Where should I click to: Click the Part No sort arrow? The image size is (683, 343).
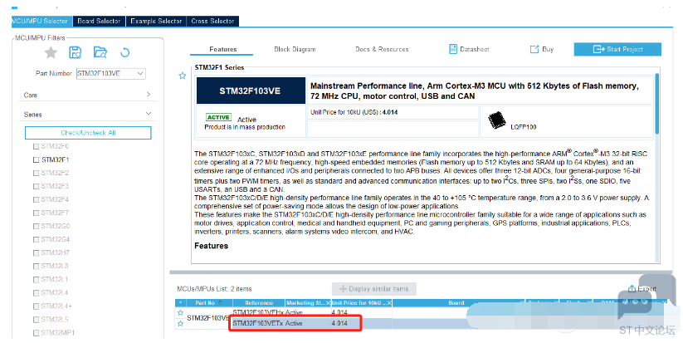pos(220,303)
